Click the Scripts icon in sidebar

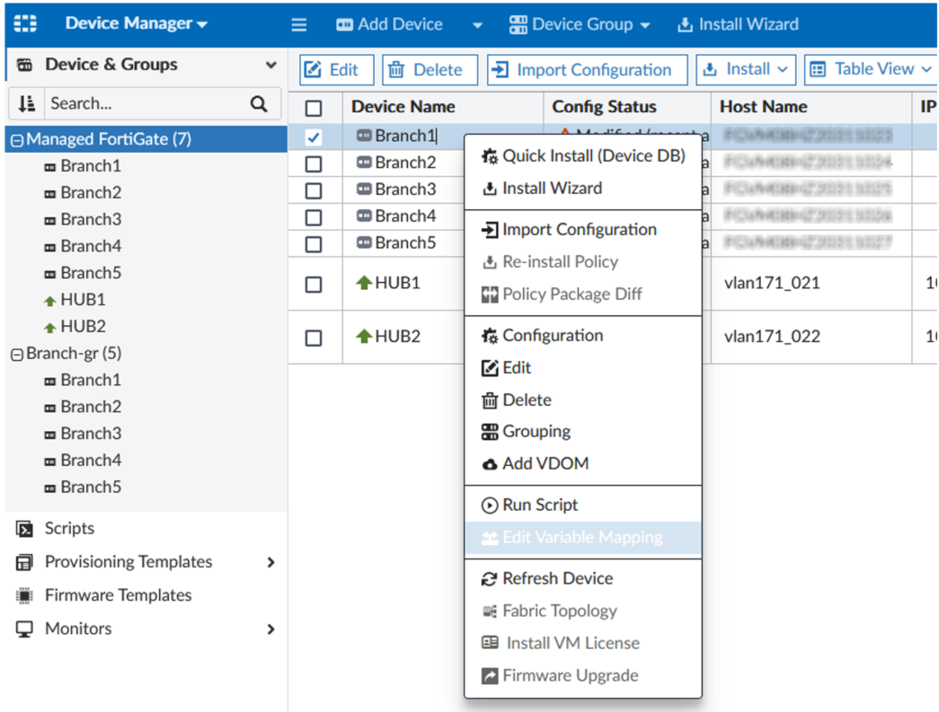click(24, 529)
